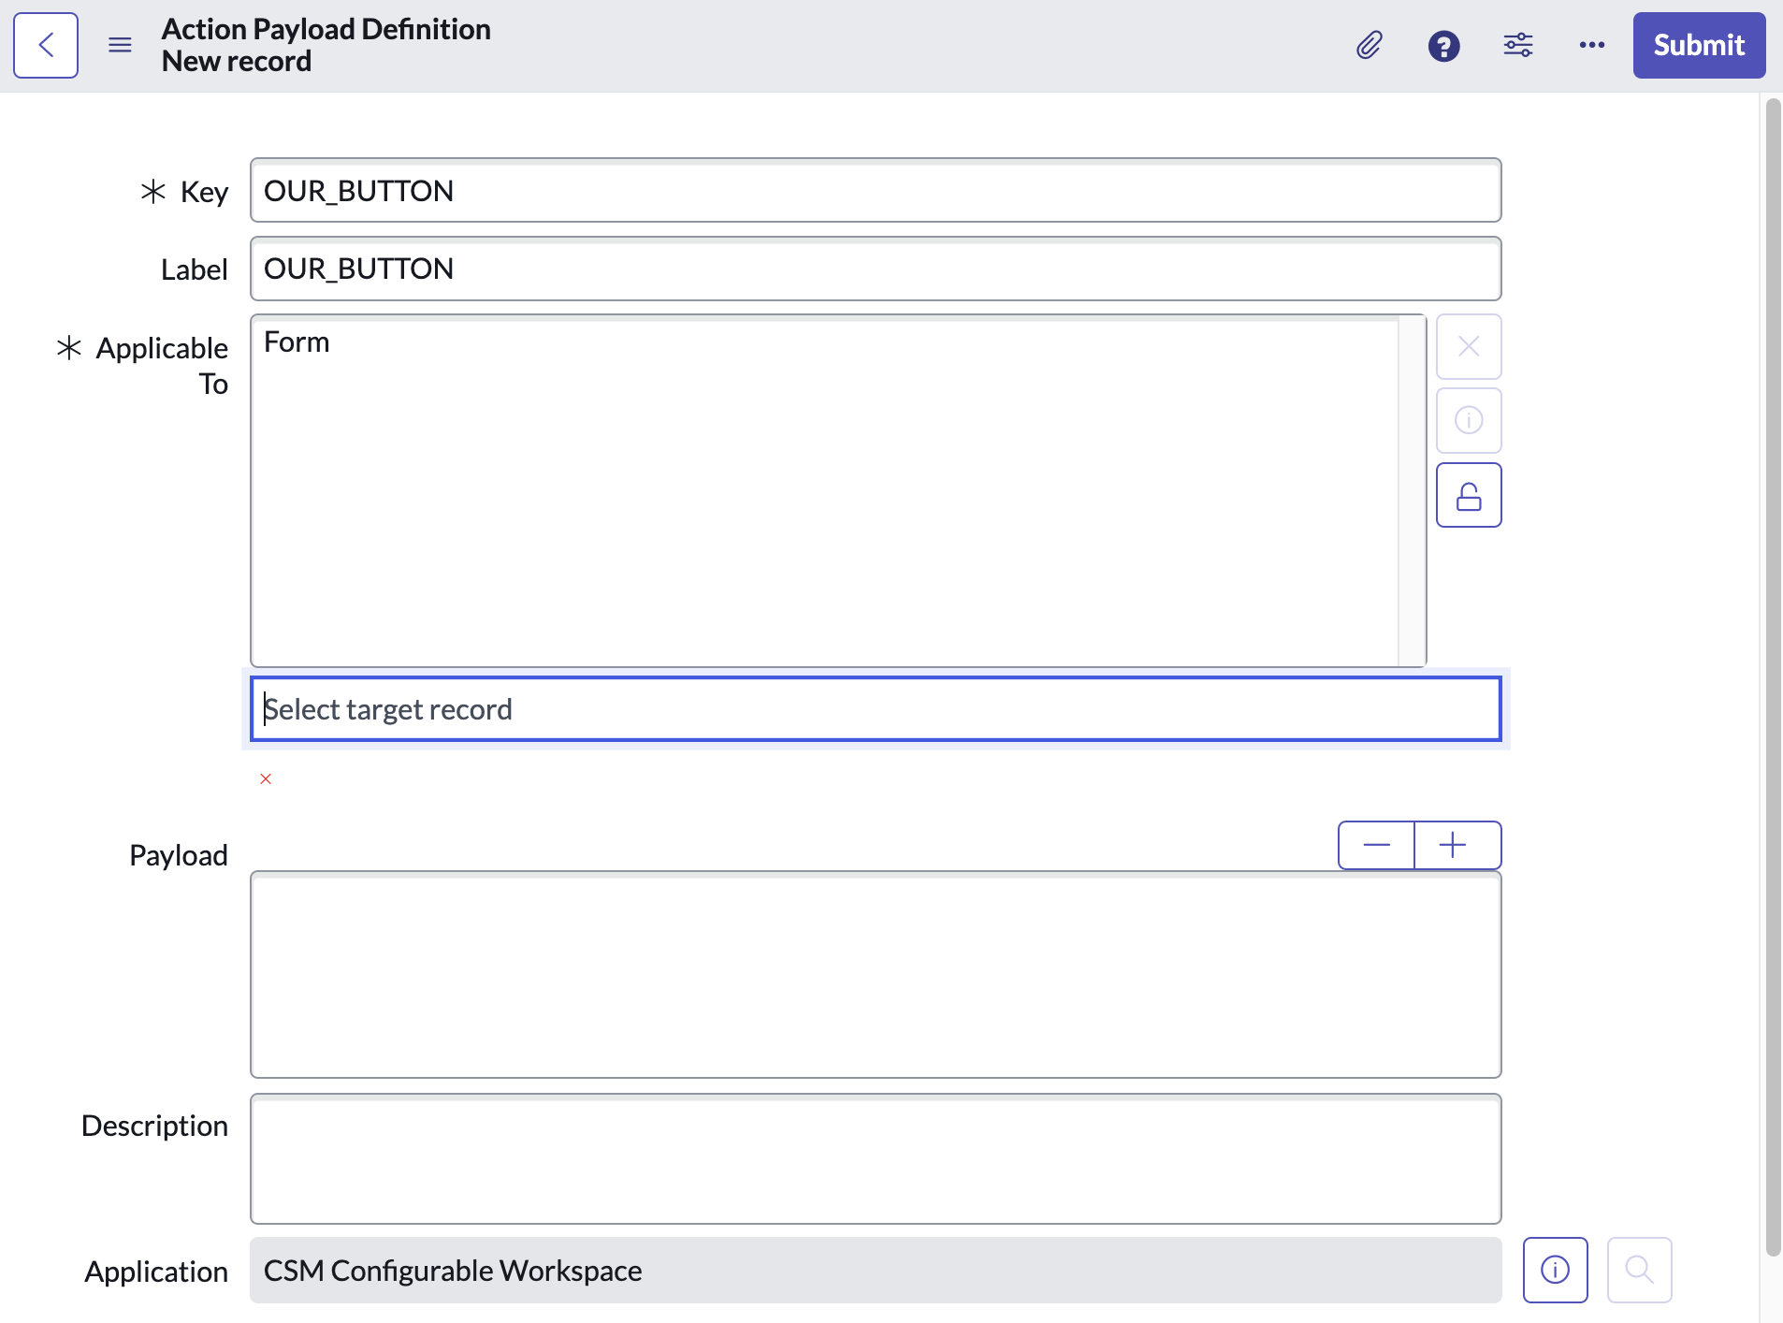The height and width of the screenshot is (1323, 1783).
Task: Click the small red X below target record
Action: coord(266,778)
